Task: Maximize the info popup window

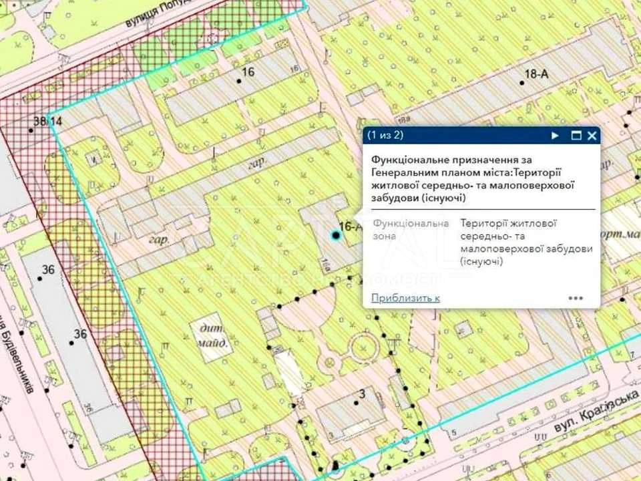Action: click(x=576, y=136)
